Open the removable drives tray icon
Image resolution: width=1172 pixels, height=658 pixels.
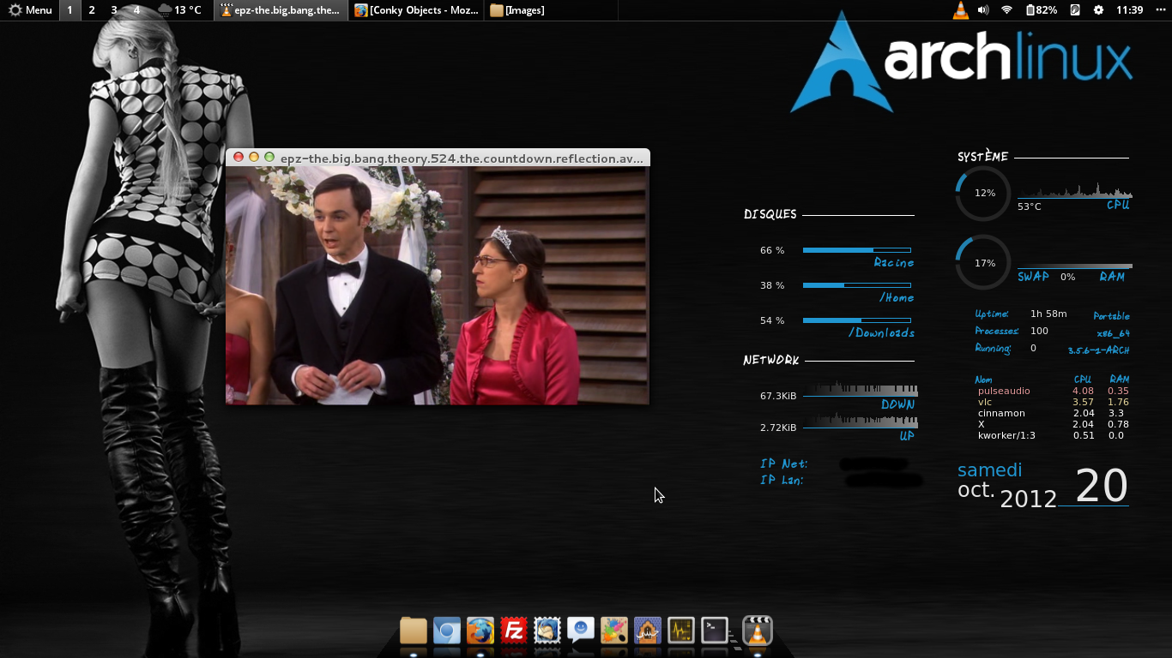coord(1075,10)
